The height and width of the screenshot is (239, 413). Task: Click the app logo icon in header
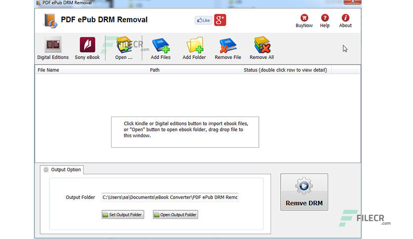click(50, 21)
